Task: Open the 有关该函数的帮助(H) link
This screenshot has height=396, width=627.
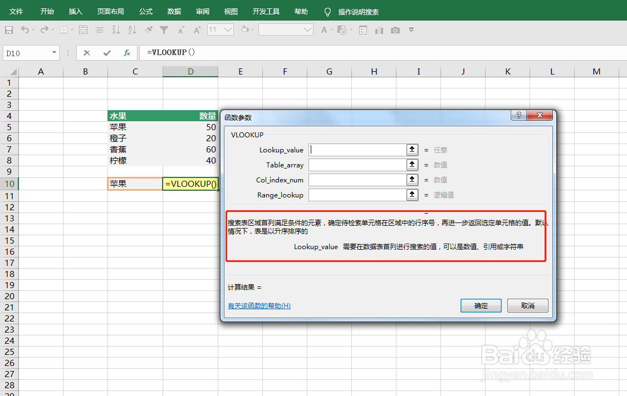Action: (259, 306)
